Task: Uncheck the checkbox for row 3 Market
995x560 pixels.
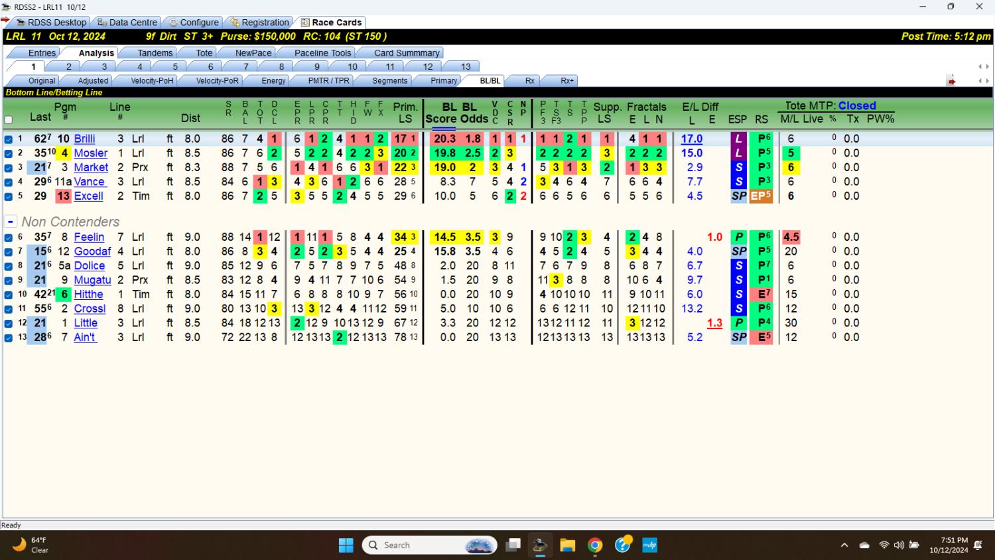Action: [x=9, y=168]
